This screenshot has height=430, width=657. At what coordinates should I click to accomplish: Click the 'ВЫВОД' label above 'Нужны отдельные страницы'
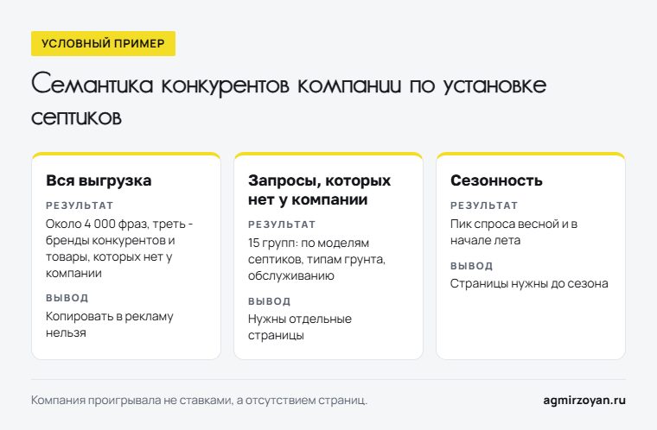click(270, 301)
